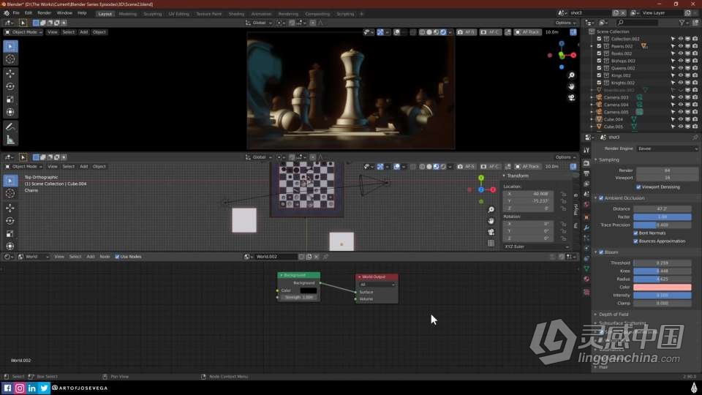This screenshot has height=395, width=702.
Task: Pick the Annotate tool in upper viewport
Action: click(10, 127)
